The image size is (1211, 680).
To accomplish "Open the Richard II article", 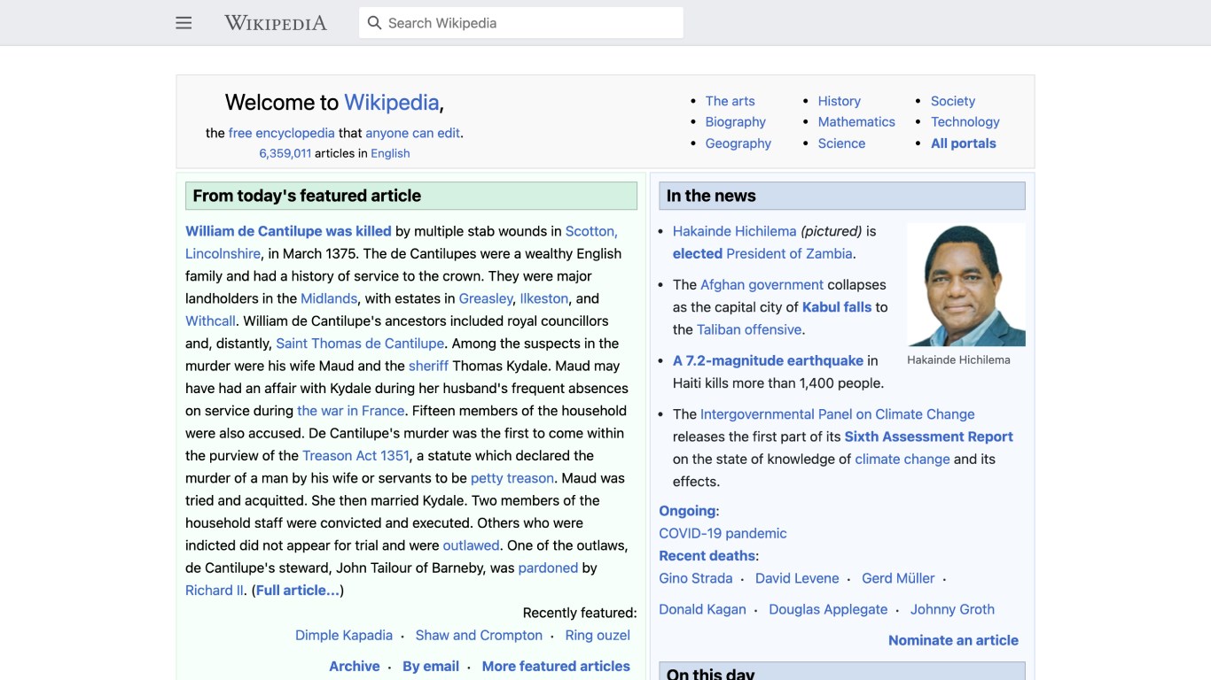I will coord(215,591).
